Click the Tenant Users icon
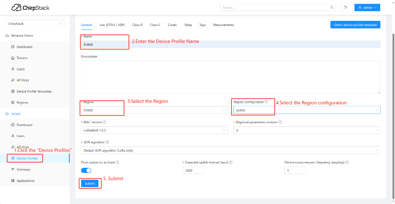This screenshot has width=395, height=204. 13,136
